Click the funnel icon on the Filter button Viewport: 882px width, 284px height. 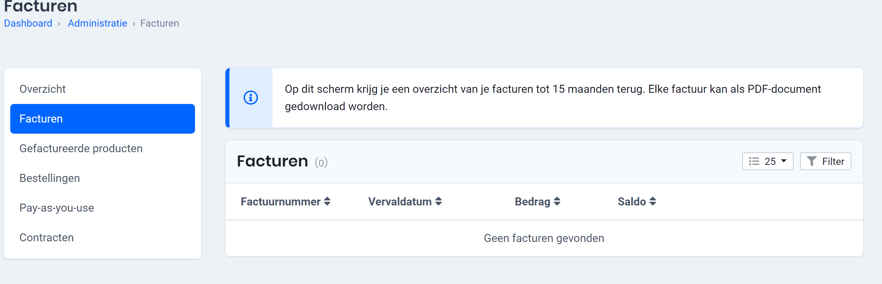[x=811, y=161]
